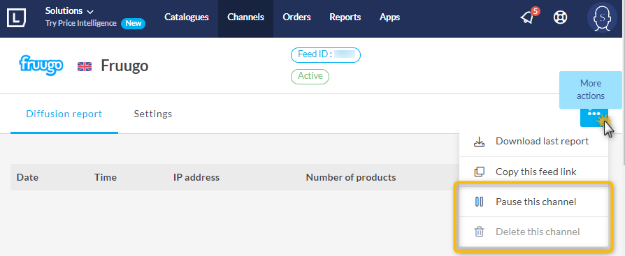The height and width of the screenshot is (256, 625).
Task: Select Copy this feed link
Action: coord(533,172)
